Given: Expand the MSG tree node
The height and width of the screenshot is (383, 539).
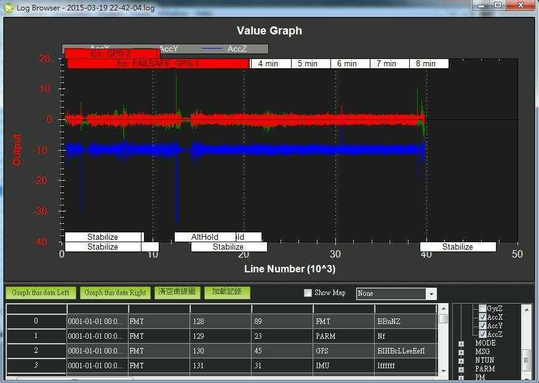Looking at the screenshot, I should pos(461,352).
